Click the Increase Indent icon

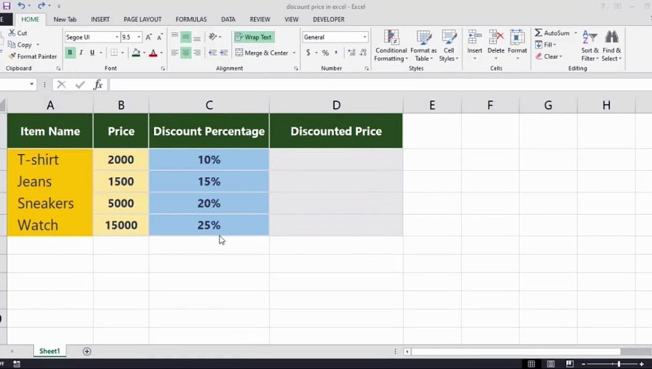(223, 52)
